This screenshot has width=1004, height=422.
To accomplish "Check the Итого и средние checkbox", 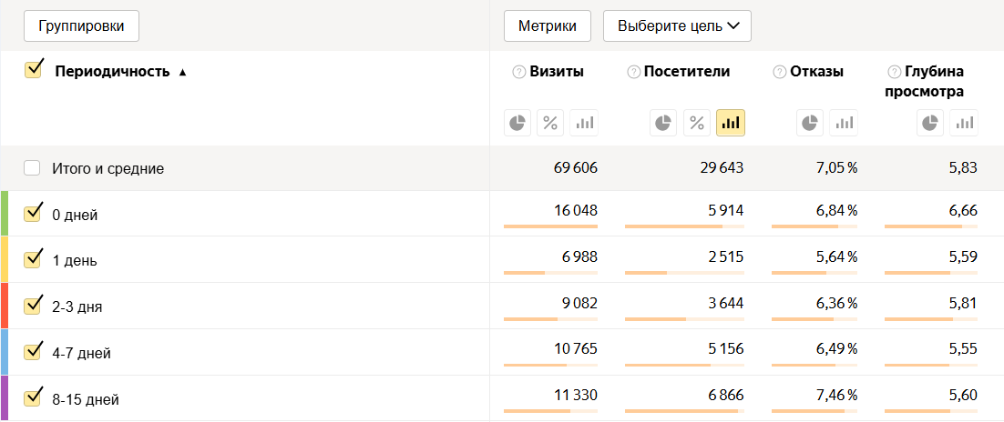I will (x=33, y=168).
